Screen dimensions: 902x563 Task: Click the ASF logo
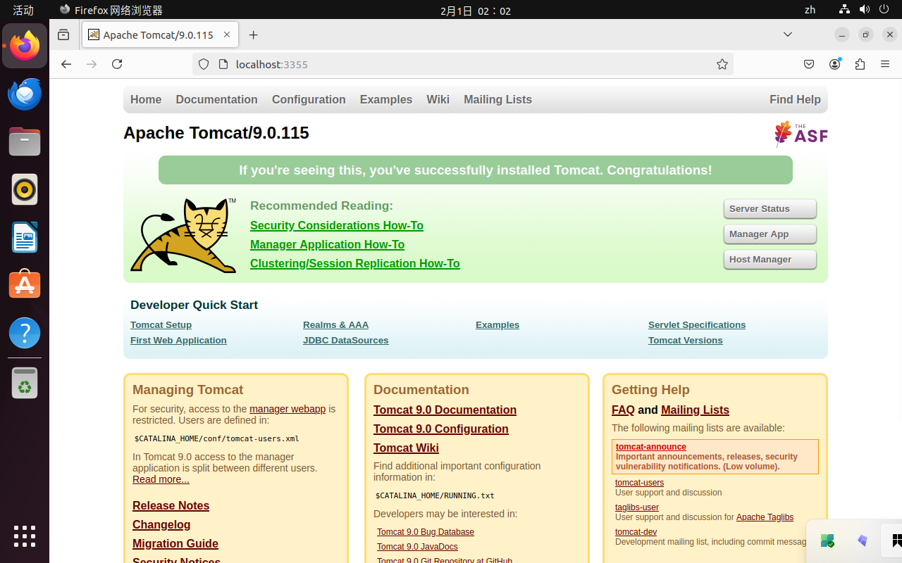tap(801, 133)
